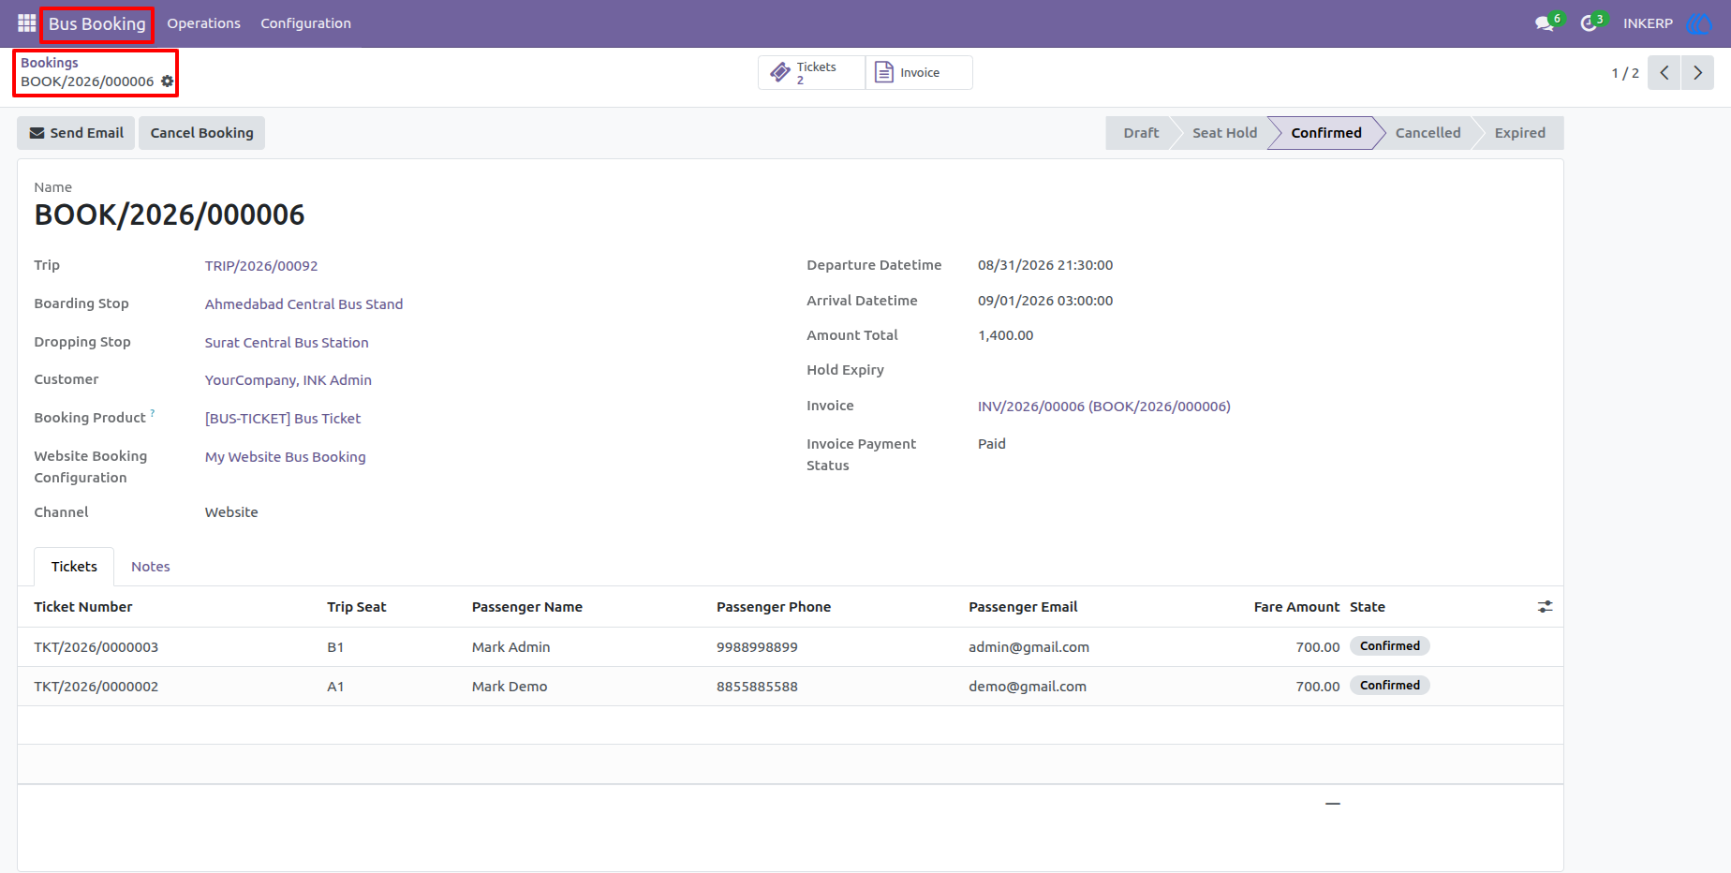Open Surat Central Bus Station link
This screenshot has width=1731, height=873.
[x=287, y=343]
